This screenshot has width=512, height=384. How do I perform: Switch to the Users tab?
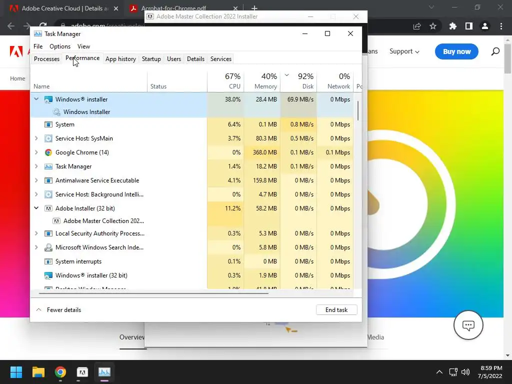pyautogui.click(x=174, y=59)
